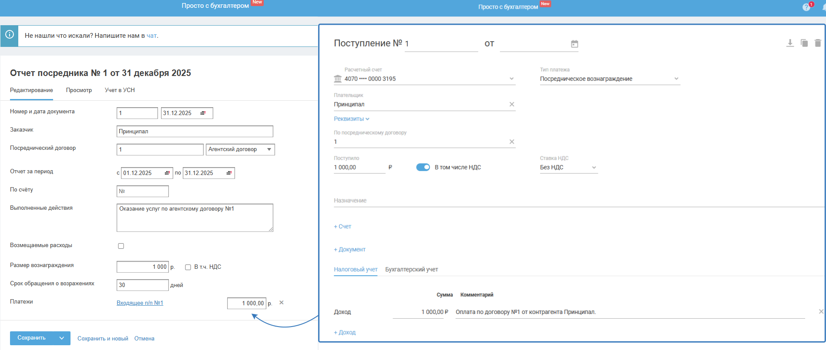Delete the Поступление with the trash icon
Viewport: 826px width, 350px height.
818,43
